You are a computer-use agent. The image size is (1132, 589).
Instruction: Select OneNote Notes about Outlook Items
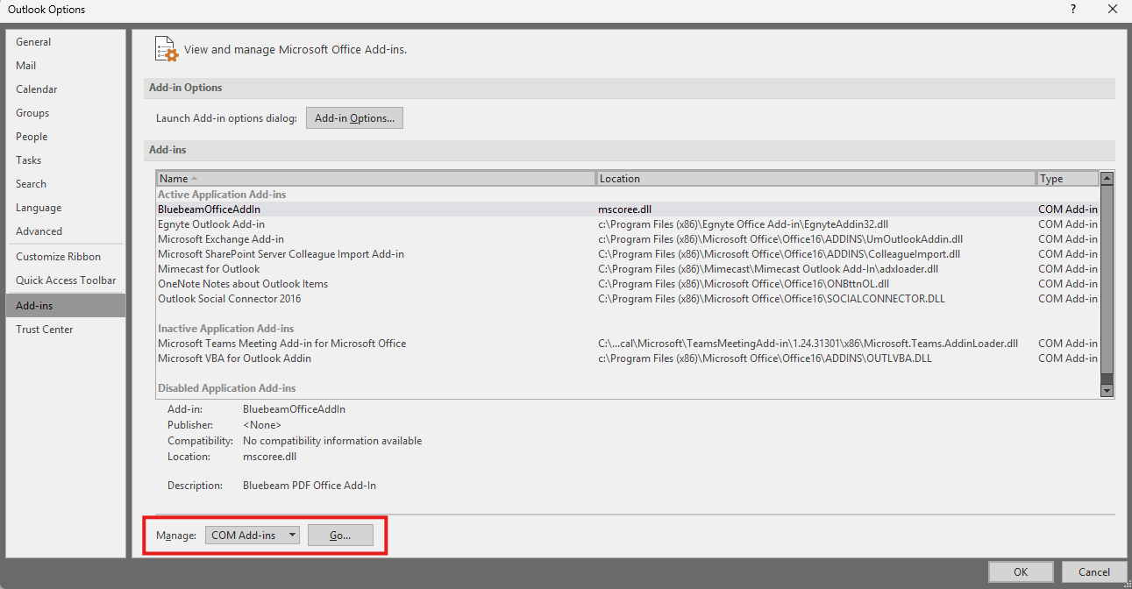(x=627, y=284)
